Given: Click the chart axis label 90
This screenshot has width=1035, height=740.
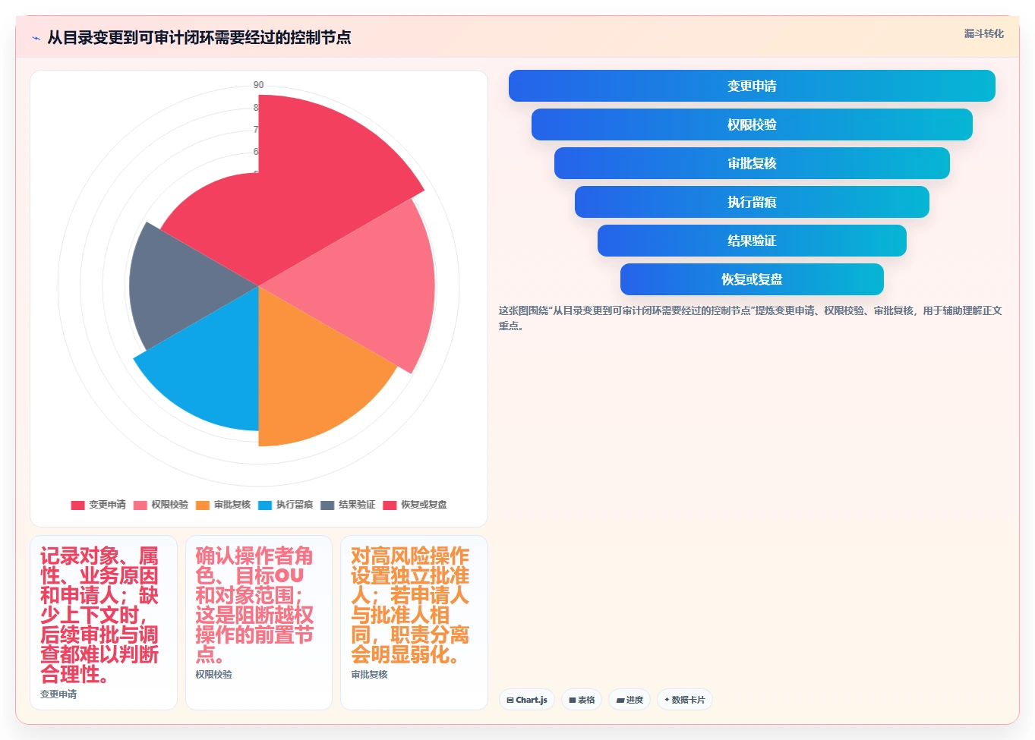Looking at the screenshot, I should coord(258,85).
